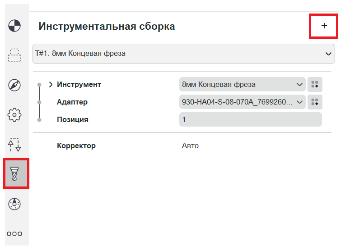Click the Инструментальная сборка heading
Viewport: 345px width, 250px height.
tap(107, 26)
